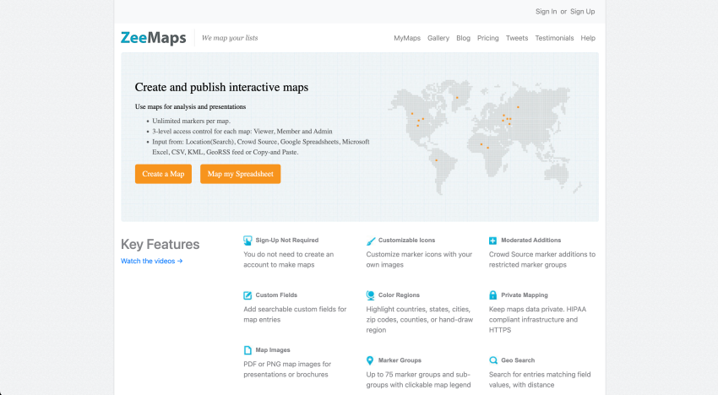The image size is (718, 395).
Task: Open the Help page
Action: [x=588, y=38]
